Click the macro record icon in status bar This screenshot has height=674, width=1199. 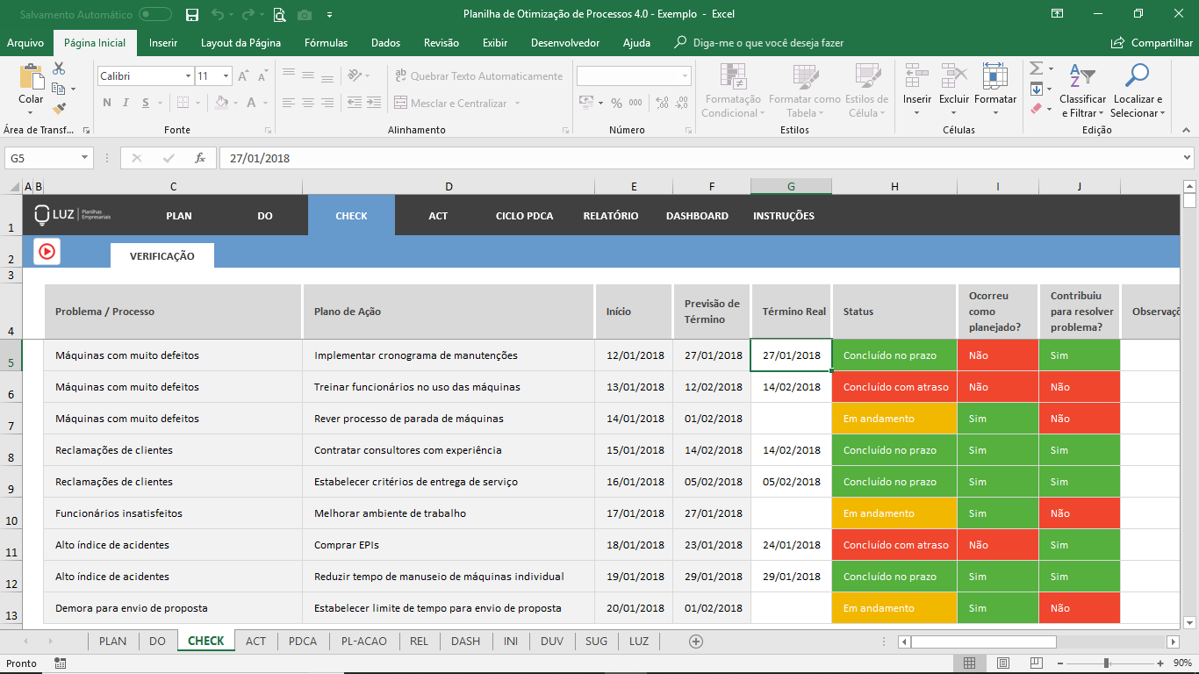pos(60,663)
